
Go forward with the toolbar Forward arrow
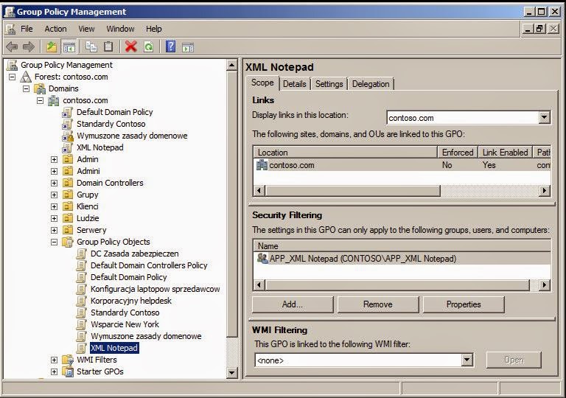click(29, 46)
